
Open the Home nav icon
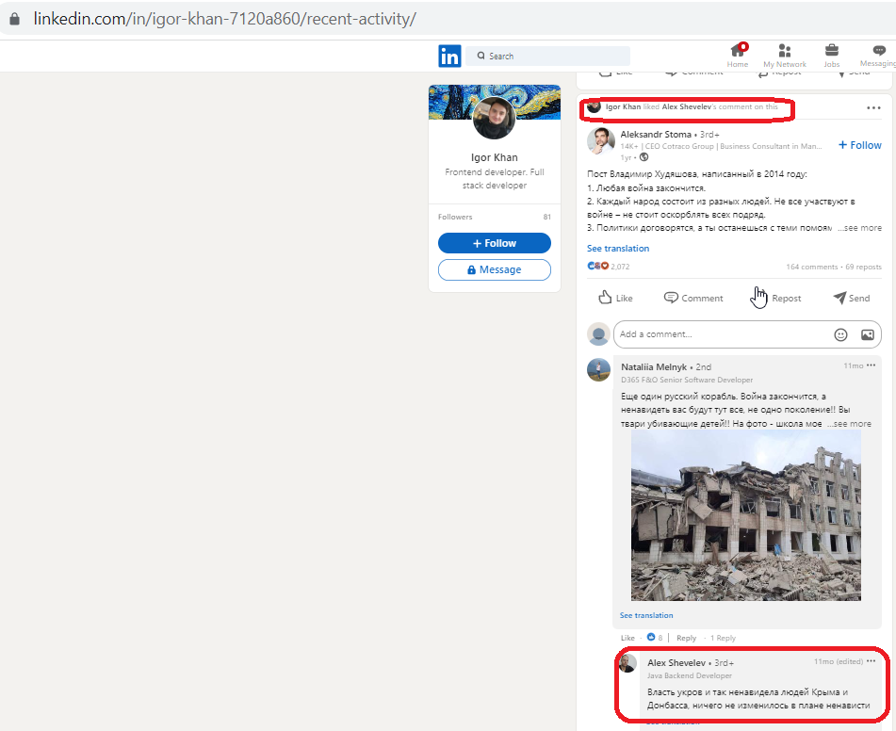(x=737, y=56)
